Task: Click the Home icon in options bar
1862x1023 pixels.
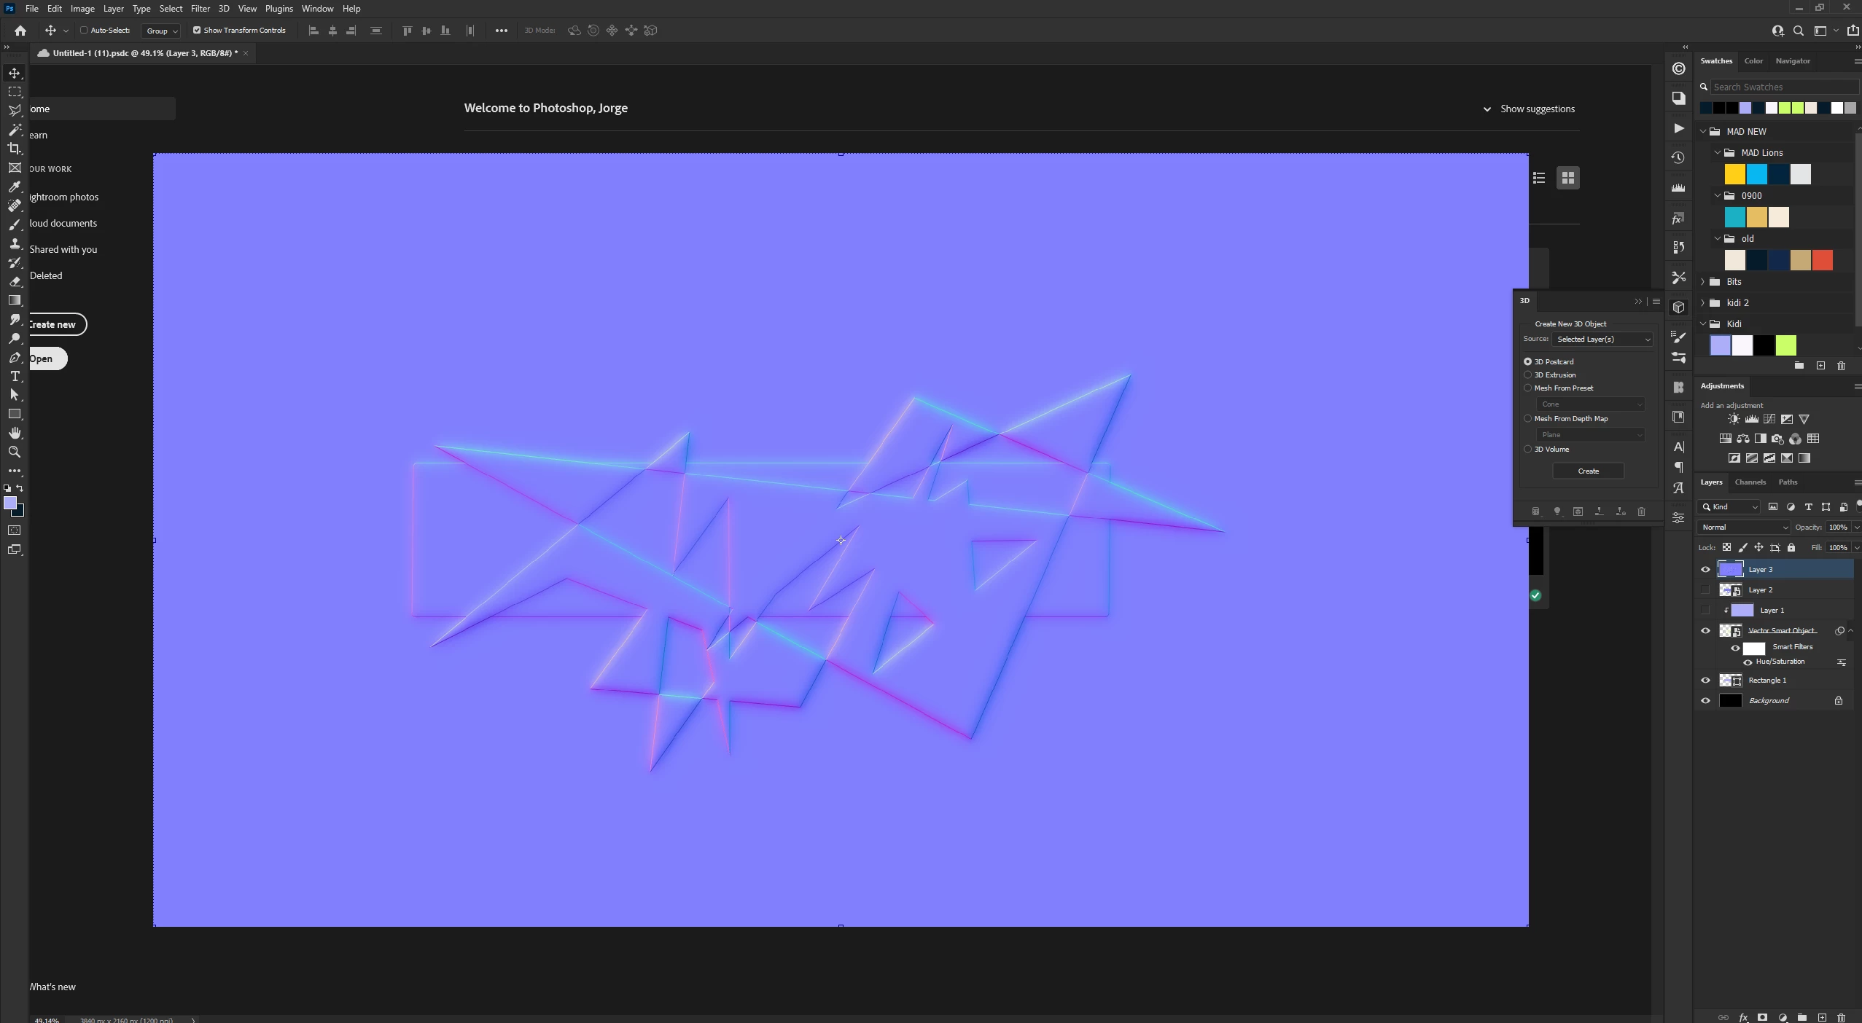Action: [x=20, y=31]
